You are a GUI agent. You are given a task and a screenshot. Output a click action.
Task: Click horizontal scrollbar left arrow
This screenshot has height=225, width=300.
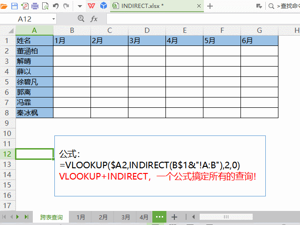tap(194, 217)
